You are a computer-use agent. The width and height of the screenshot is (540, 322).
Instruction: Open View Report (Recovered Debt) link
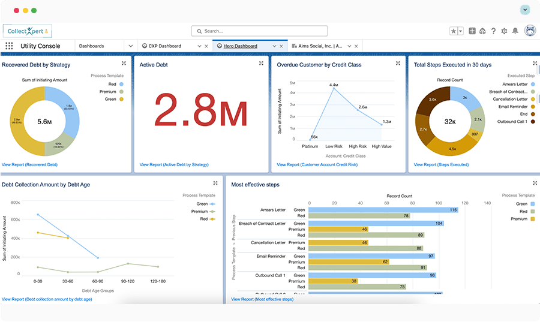[x=30, y=164]
